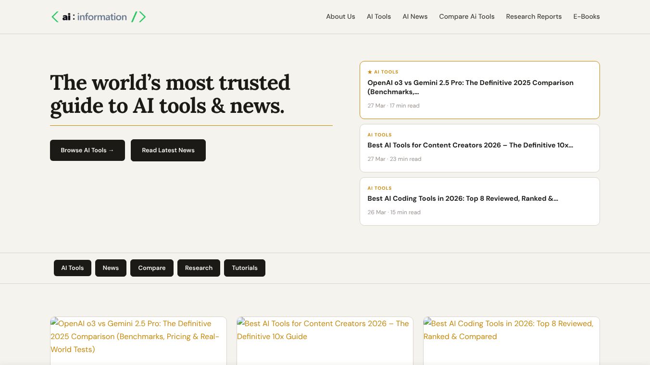Click the '27 Mar · 17 min read' text

point(394,106)
